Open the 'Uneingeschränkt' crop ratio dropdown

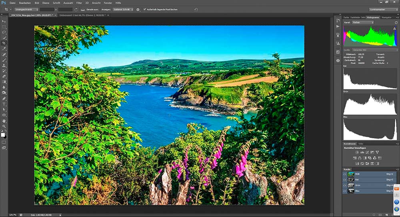[26, 10]
